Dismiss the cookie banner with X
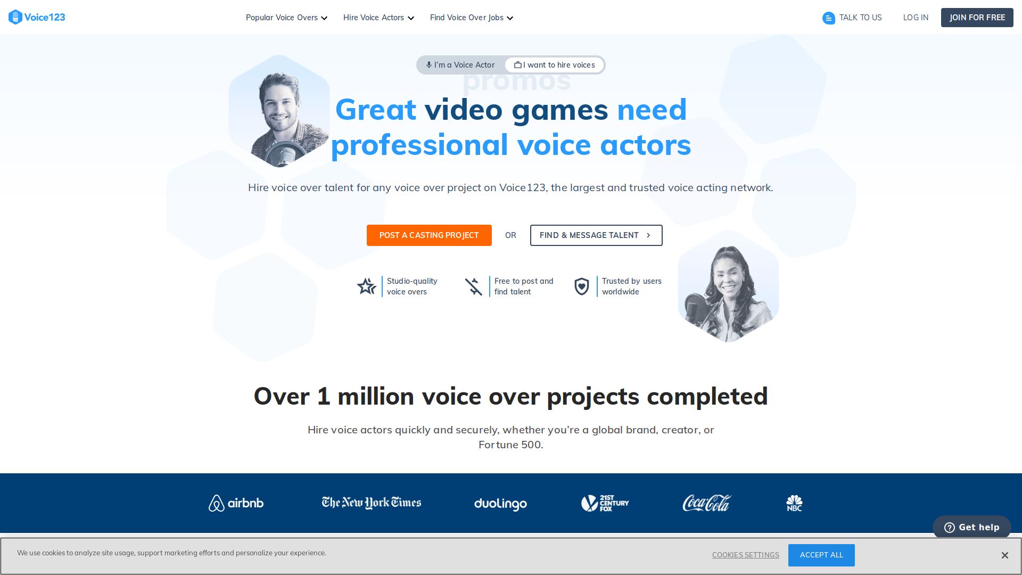The width and height of the screenshot is (1022, 575). click(x=1004, y=555)
